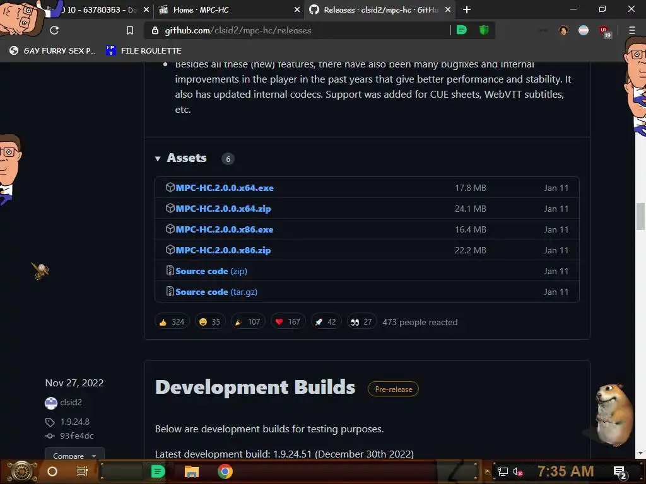646x484 pixels.
Task: Open the green chat extension in address bar
Action: [x=462, y=30]
